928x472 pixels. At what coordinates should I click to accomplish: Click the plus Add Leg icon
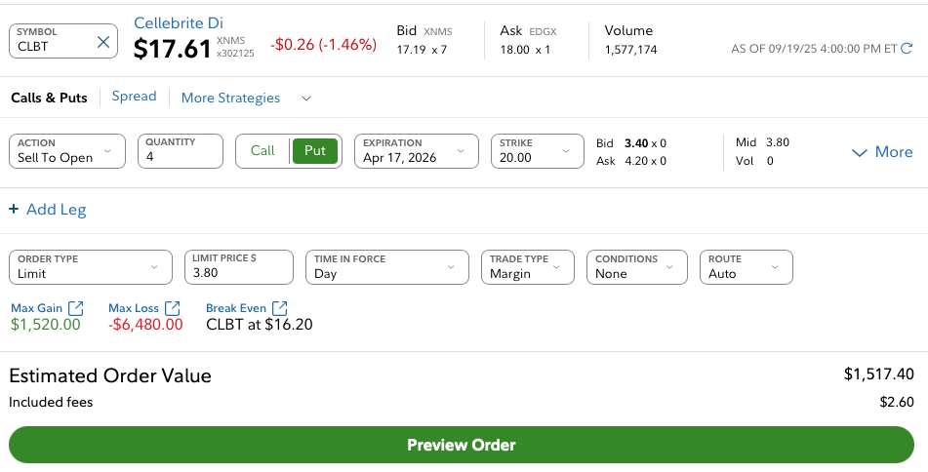point(14,210)
